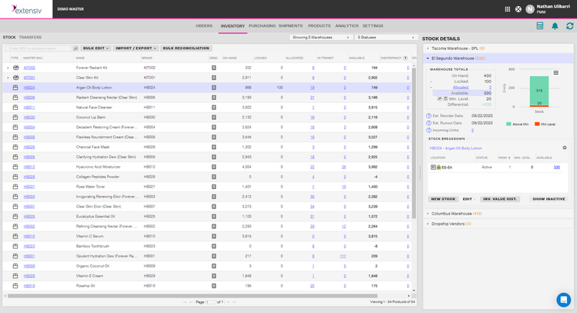Click help icon beside Est. Reorder Date
Screen dimensions: 577x313
(429, 116)
